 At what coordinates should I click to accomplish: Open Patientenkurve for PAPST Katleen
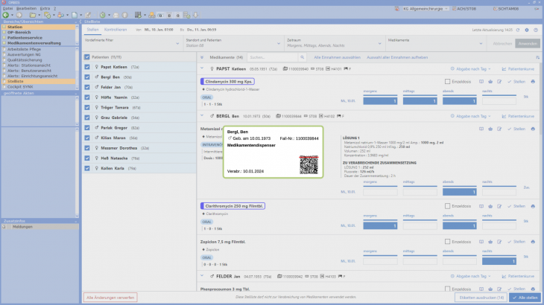(x=519, y=68)
